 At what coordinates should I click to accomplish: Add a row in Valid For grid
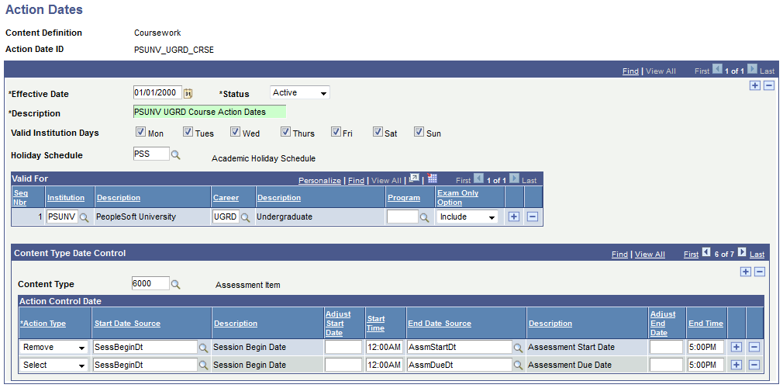(514, 217)
